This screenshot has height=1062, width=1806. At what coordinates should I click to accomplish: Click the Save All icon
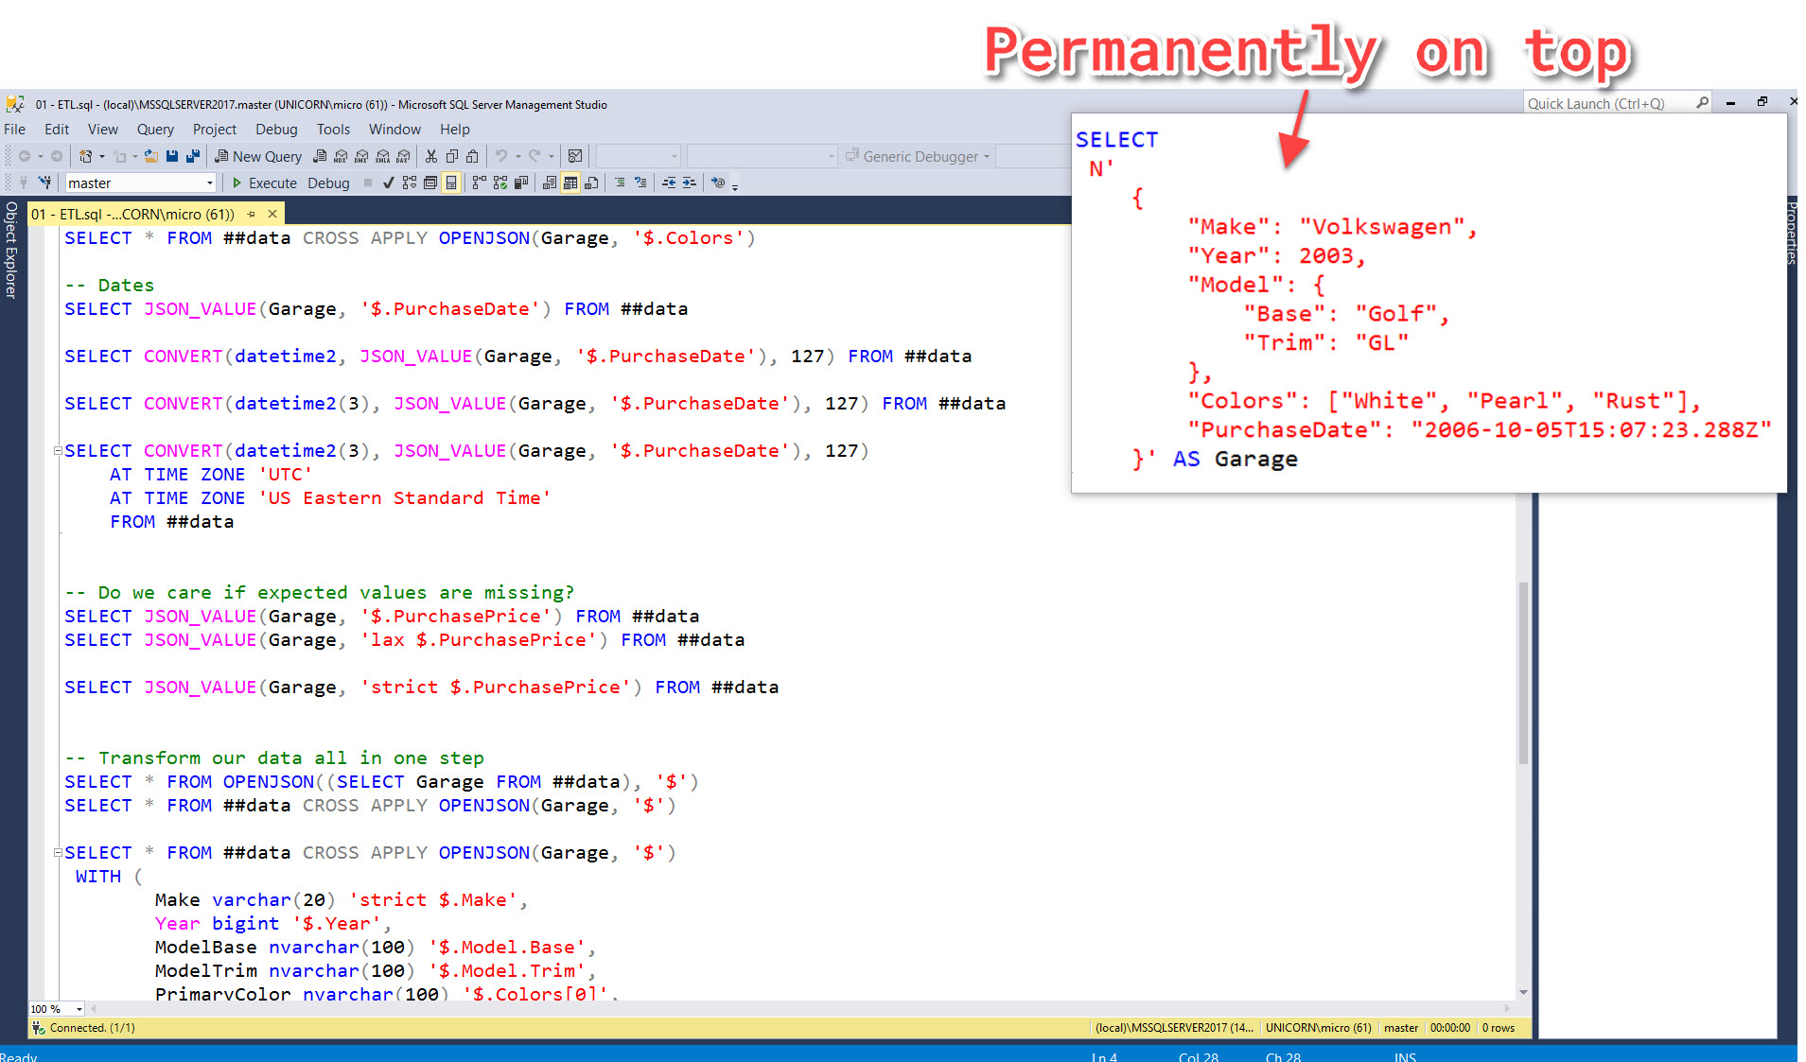193,156
